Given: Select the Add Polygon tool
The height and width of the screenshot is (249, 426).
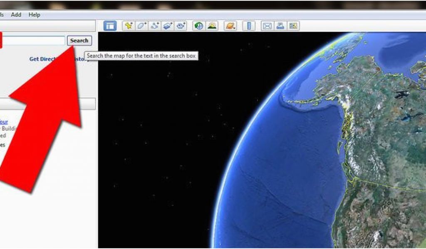Looking at the screenshot, I should (x=141, y=26).
